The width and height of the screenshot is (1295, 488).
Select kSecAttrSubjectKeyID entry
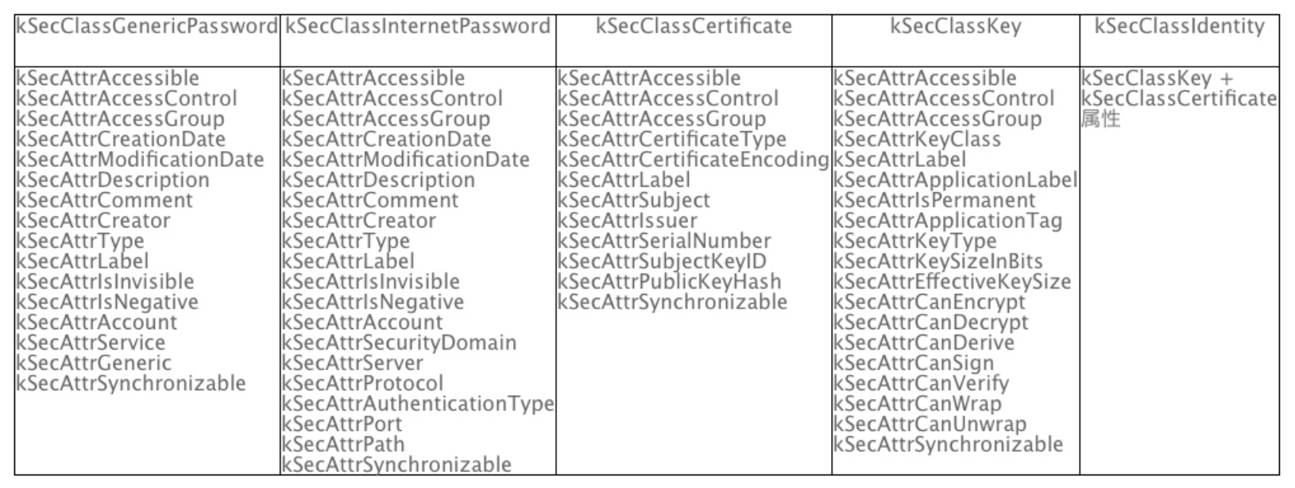tap(662, 261)
